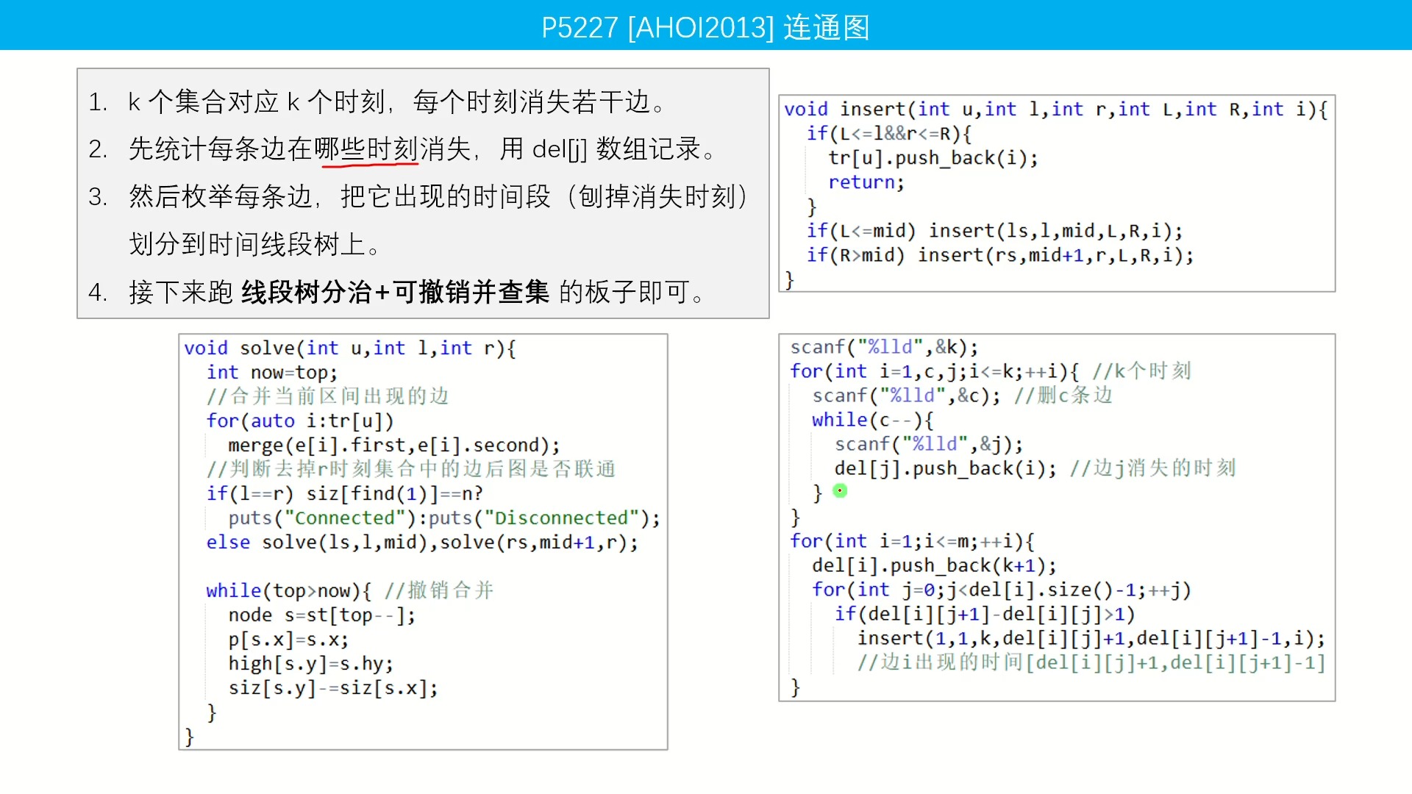The image size is (1412, 794).
Task: Click comment '//删c条边'
Action: 1063,396
